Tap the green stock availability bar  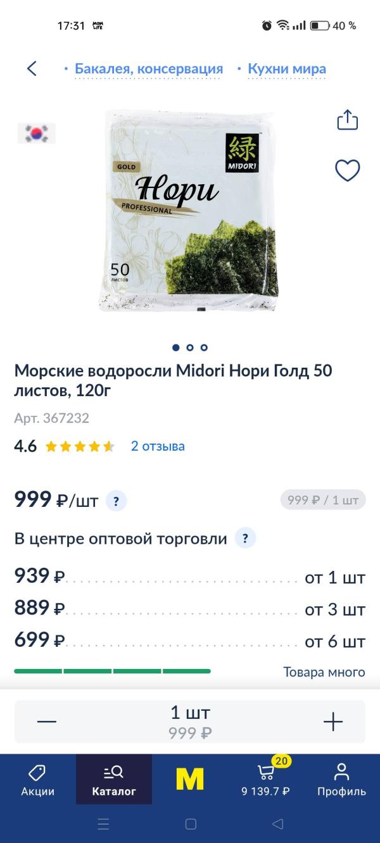coord(112,671)
